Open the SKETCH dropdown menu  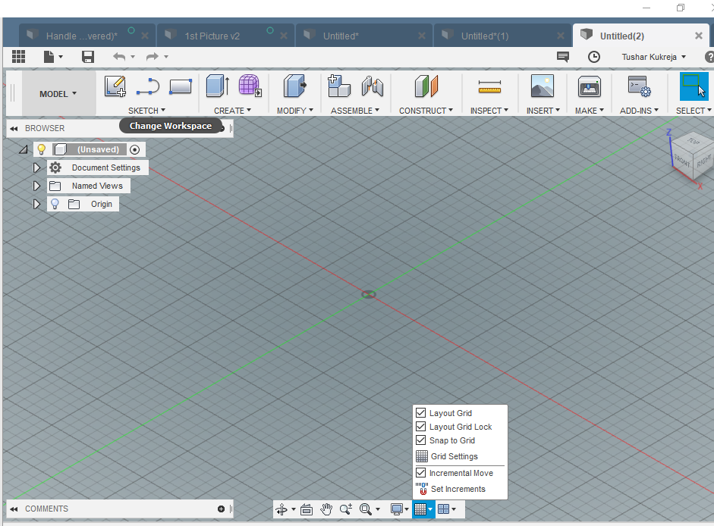[x=146, y=111]
